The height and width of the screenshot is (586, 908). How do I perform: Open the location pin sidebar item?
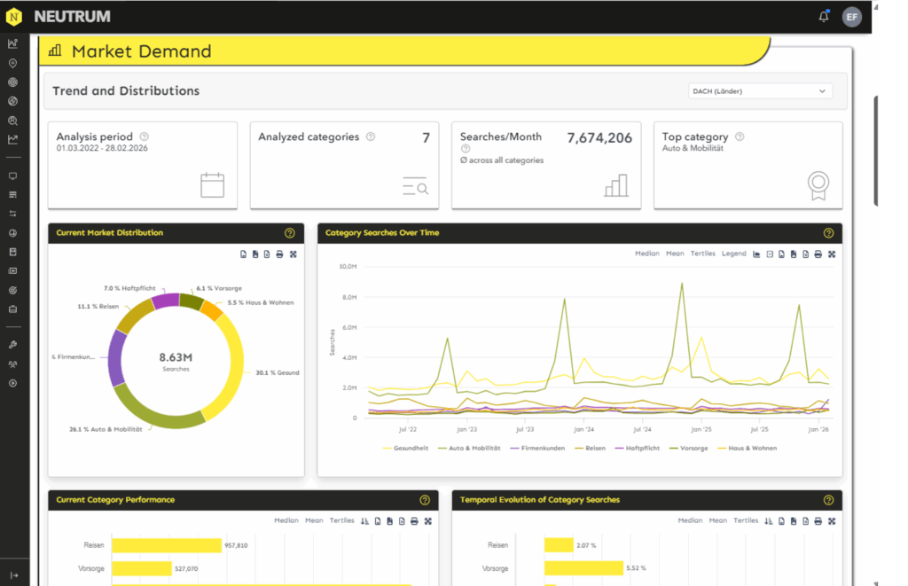pyautogui.click(x=12, y=63)
